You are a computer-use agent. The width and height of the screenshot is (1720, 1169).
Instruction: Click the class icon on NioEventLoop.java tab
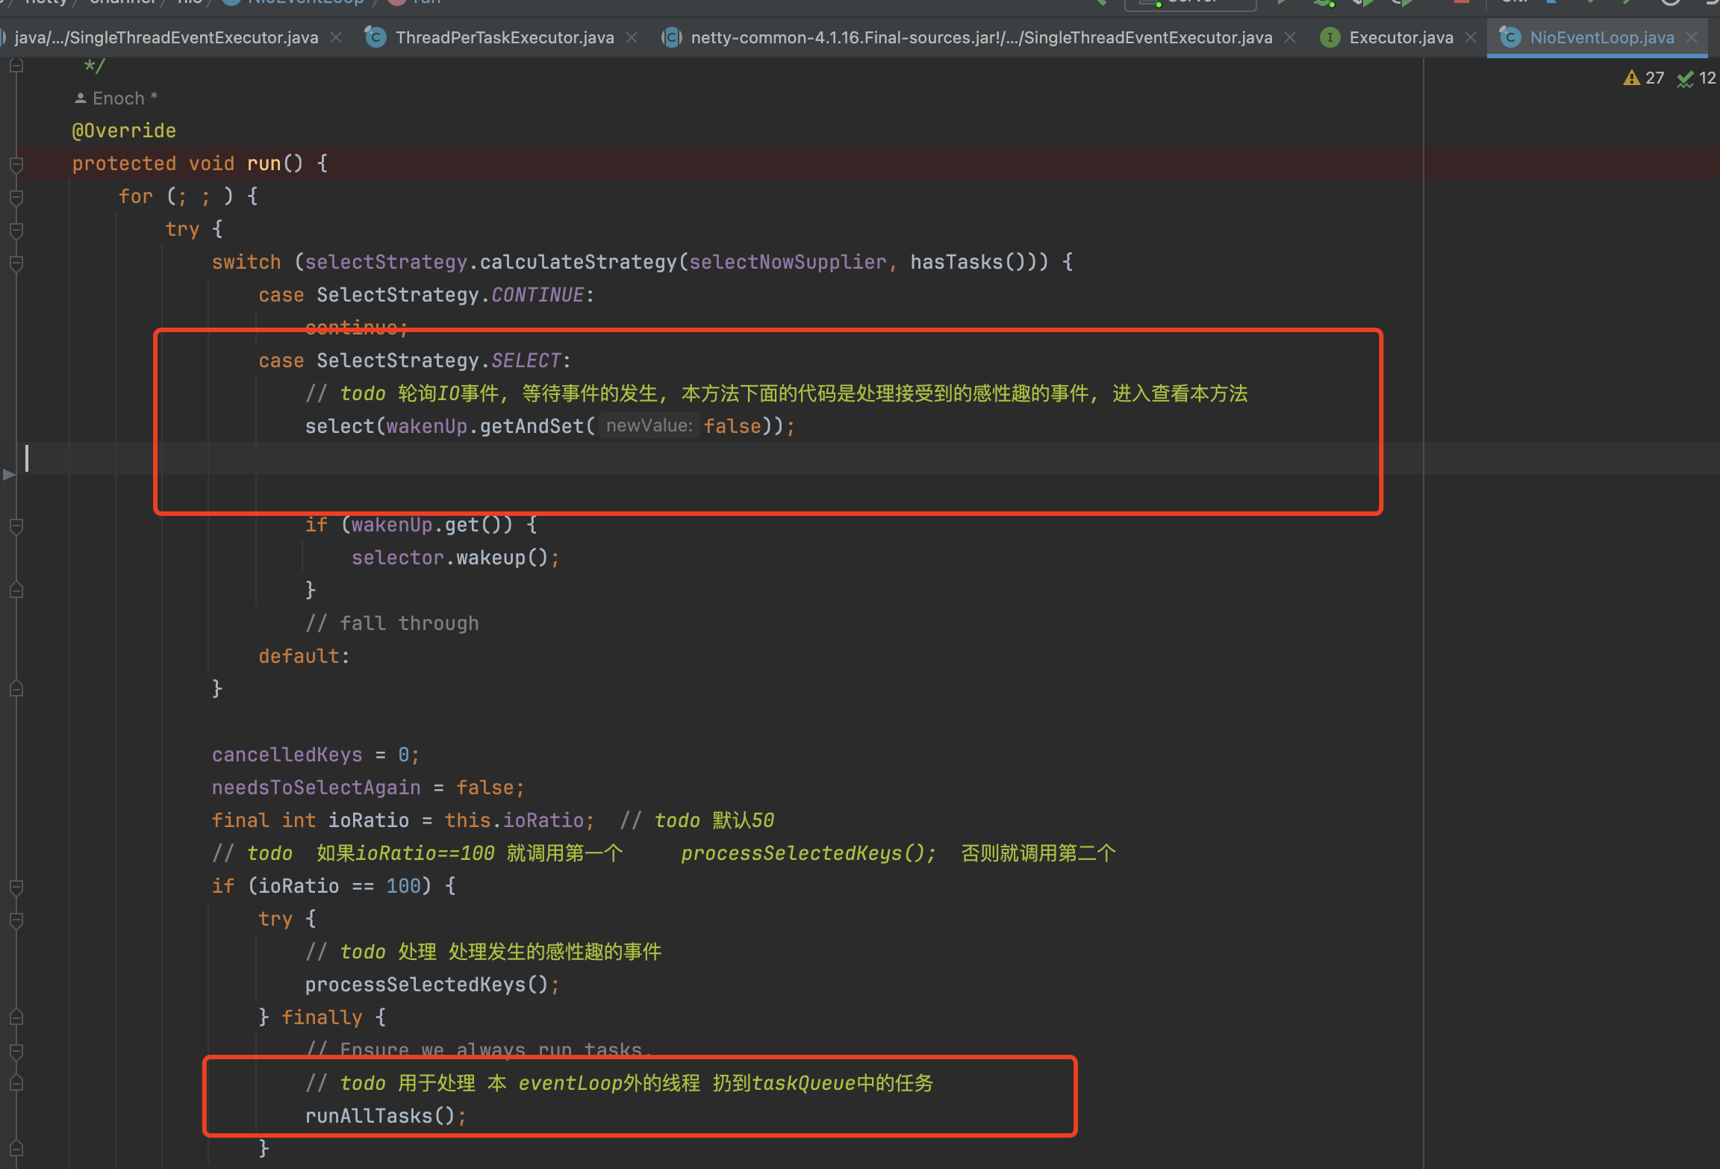point(1509,37)
